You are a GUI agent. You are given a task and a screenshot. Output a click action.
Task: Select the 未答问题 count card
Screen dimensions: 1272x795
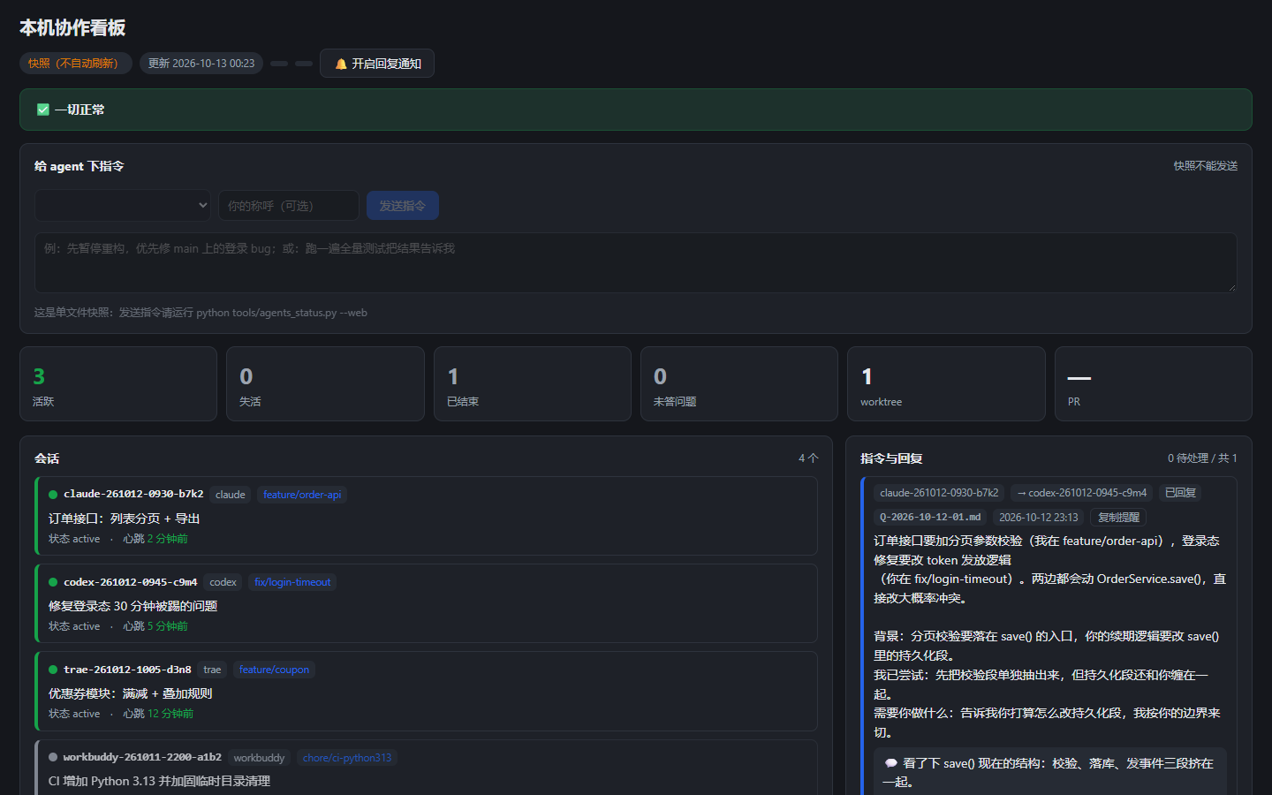pos(739,384)
